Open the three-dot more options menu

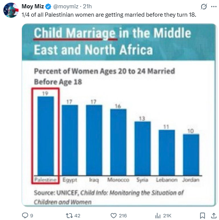pyautogui.click(x=214, y=6)
